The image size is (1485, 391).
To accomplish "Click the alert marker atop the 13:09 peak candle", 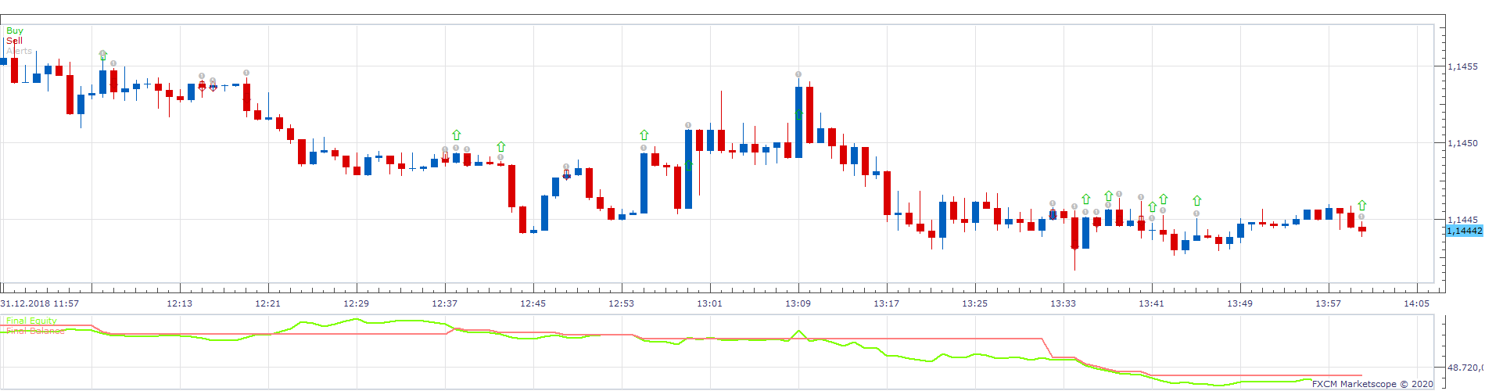I will click(798, 74).
